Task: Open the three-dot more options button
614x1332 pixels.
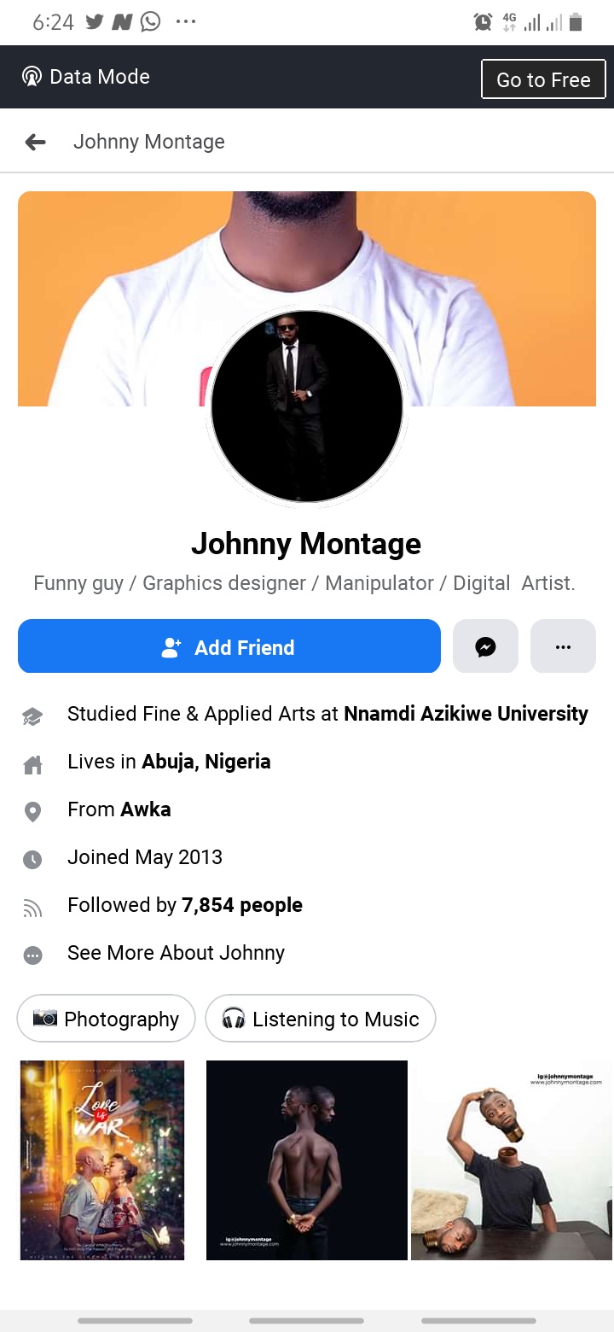Action: 563,647
